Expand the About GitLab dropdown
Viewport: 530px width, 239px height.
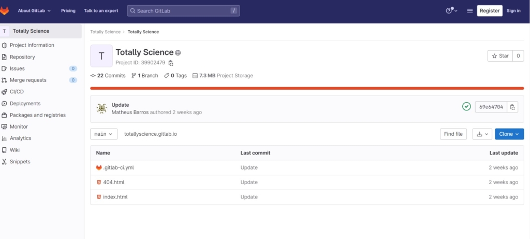click(x=35, y=10)
